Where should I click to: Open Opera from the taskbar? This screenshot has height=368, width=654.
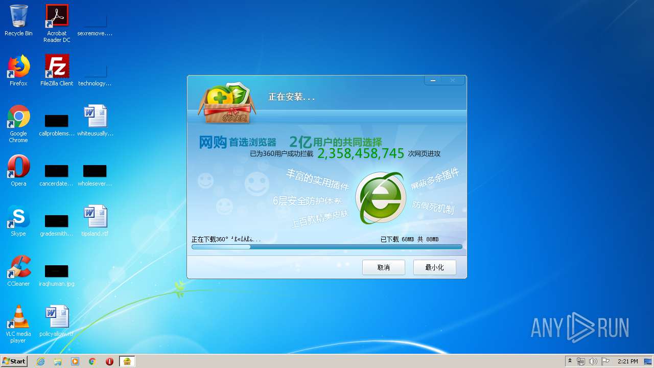(109, 361)
